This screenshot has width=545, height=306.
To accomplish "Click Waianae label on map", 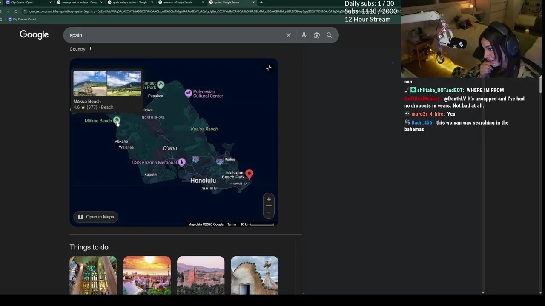I will pyautogui.click(x=126, y=147).
